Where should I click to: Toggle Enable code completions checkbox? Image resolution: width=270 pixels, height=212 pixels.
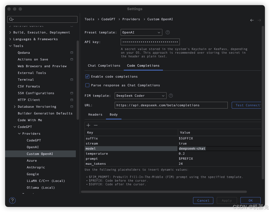point(87,76)
